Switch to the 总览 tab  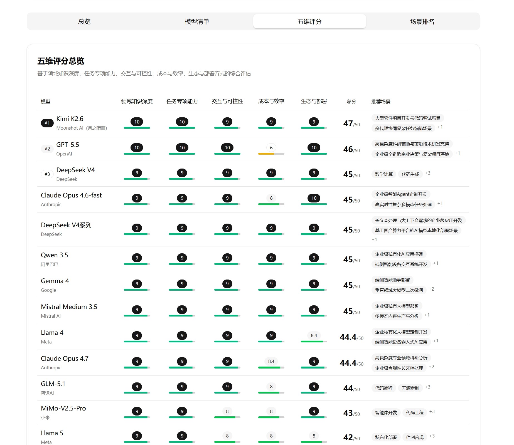pyautogui.click(x=84, y=21)
